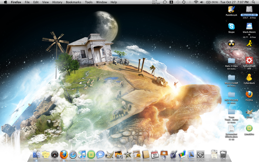Open iCal calendar in the Dock
Screen dimensions: 259x162
[x=155, y=155]
